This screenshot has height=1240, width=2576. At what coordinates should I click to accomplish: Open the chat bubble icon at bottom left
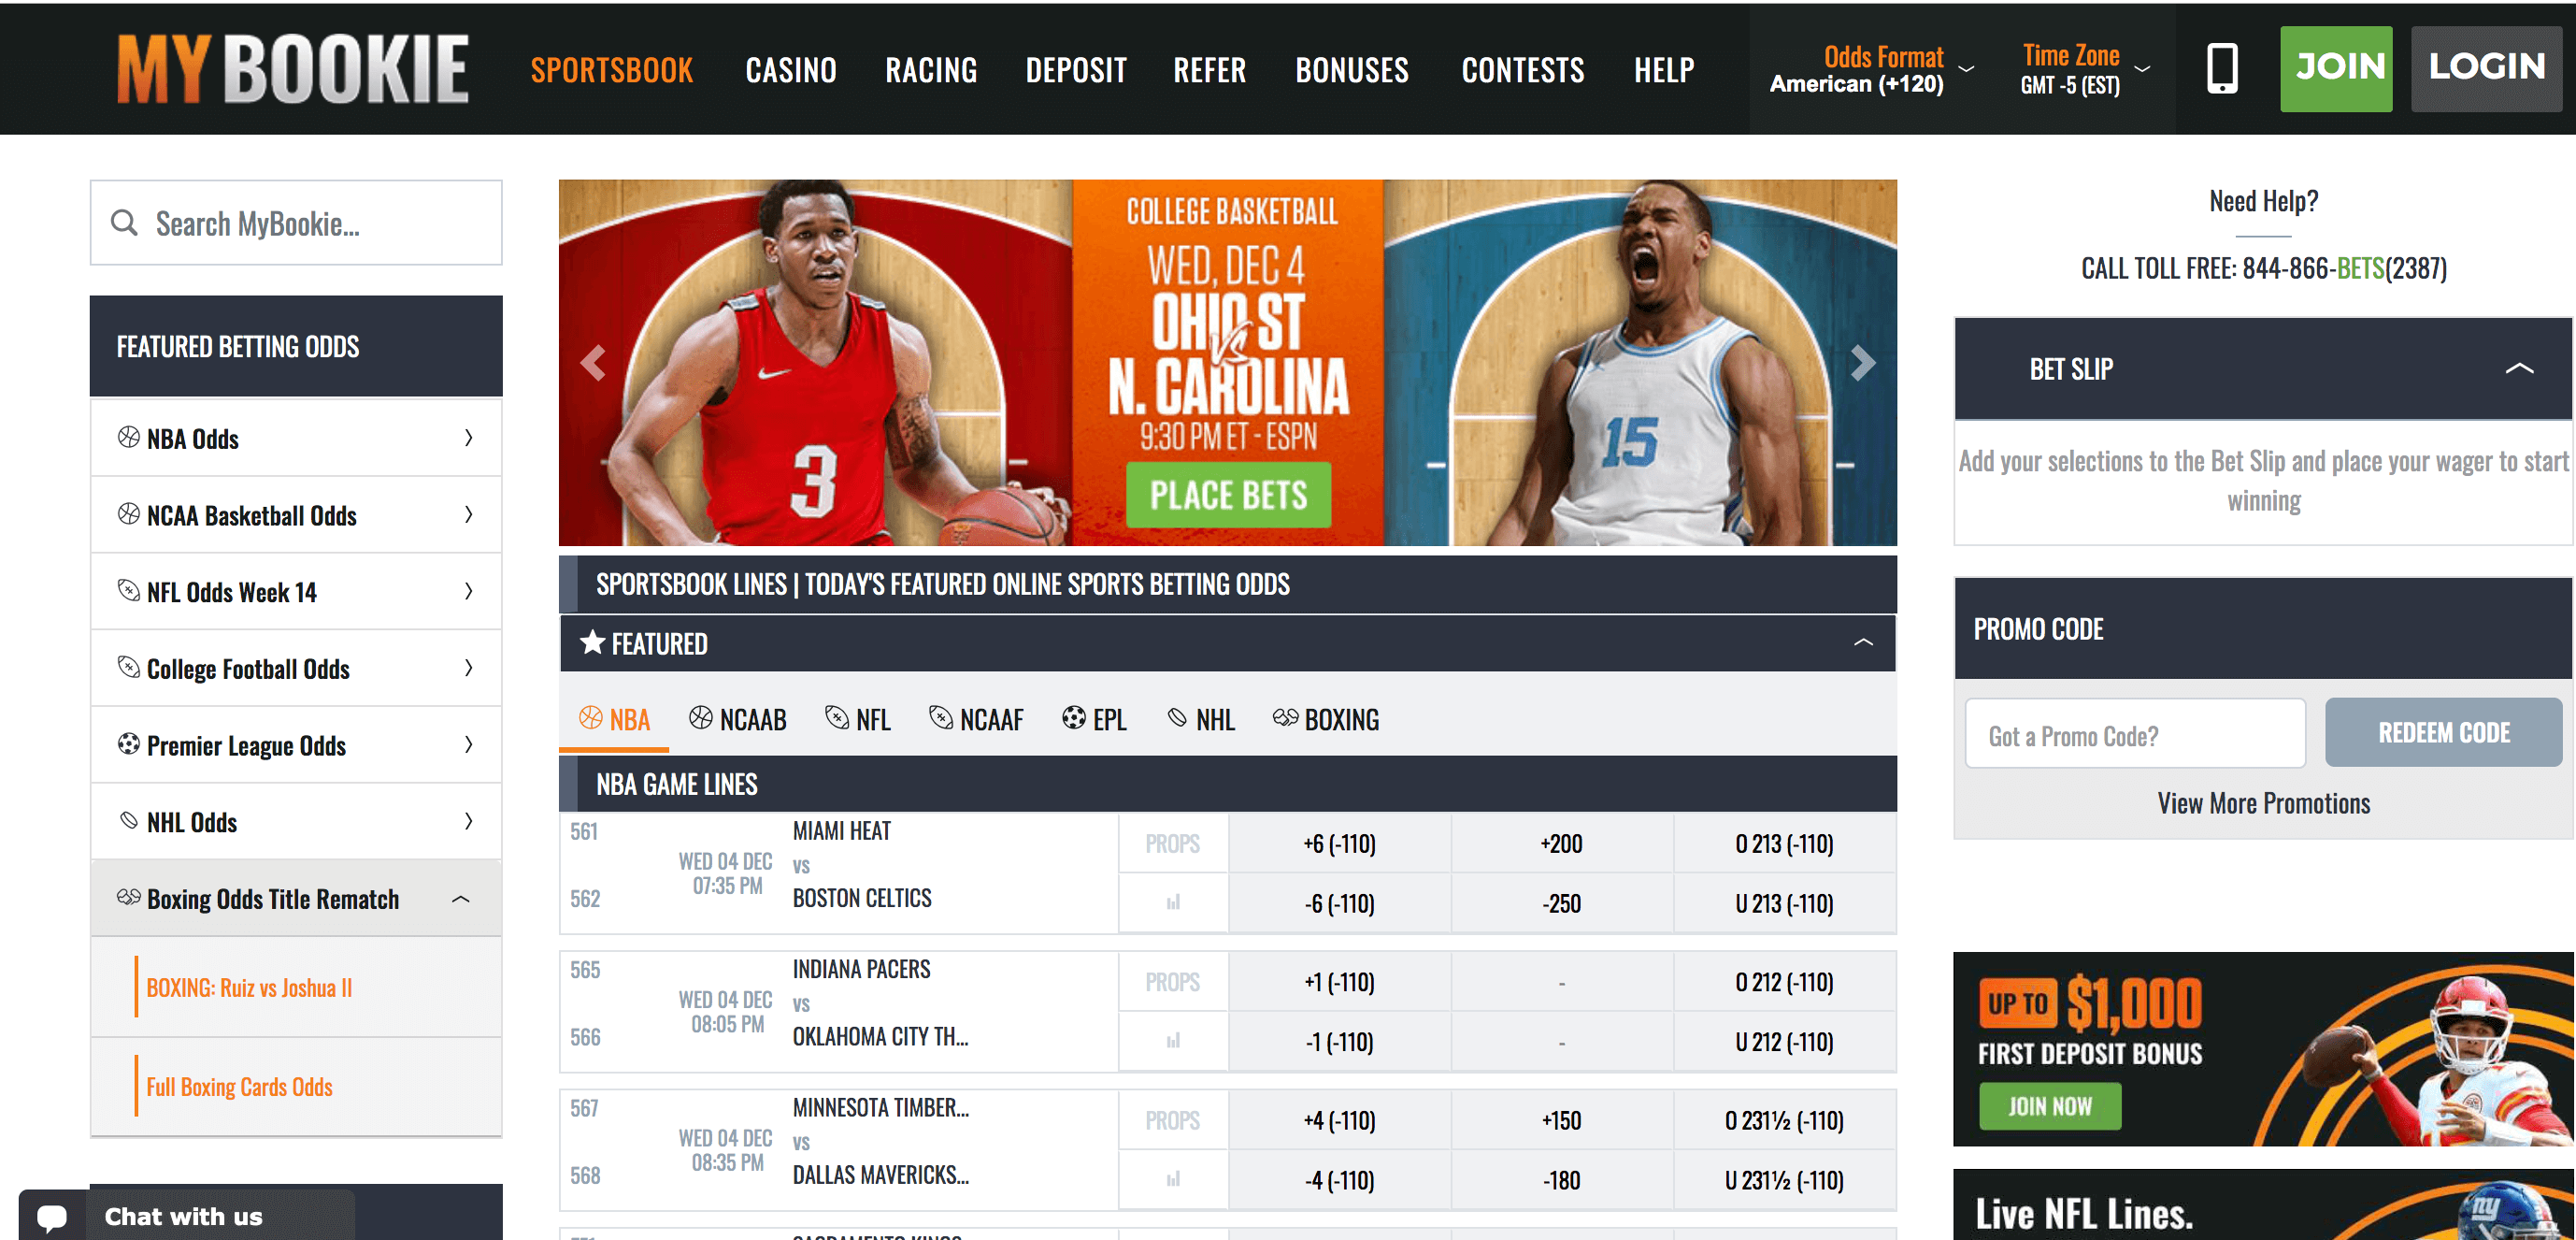[x=52, y=1215]
